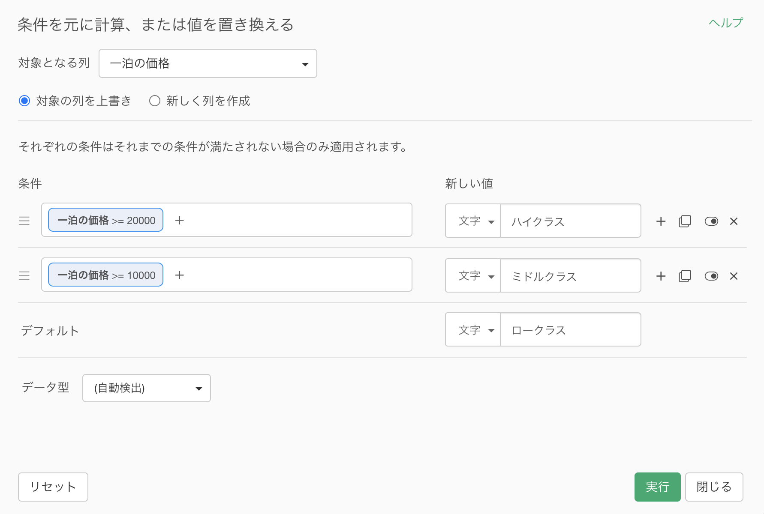This screenshot has width=764, height=514.
Task: Add filter beside 一泊の価格 >= 20000 chip
Action: pyautogui.click(x=180, y=220)
